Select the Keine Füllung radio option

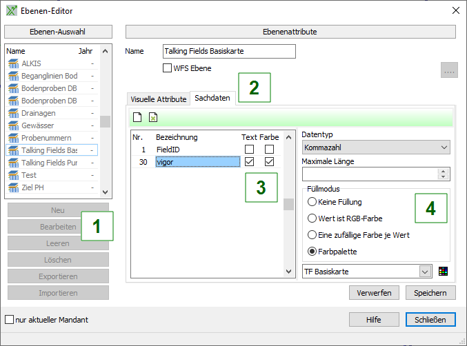coord(312,202)
